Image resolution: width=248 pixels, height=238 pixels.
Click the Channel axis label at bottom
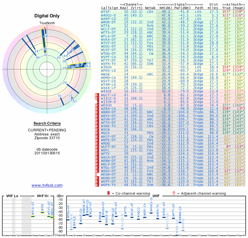(x=60, y=235)
